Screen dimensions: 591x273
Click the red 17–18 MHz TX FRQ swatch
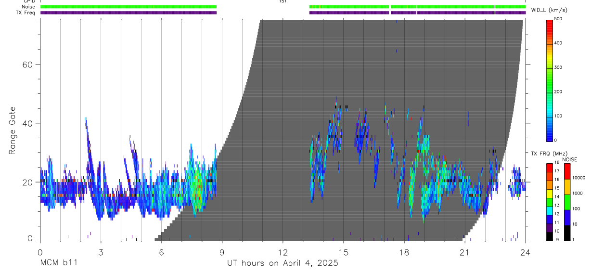pyautogui.click(x=549, y=167)
